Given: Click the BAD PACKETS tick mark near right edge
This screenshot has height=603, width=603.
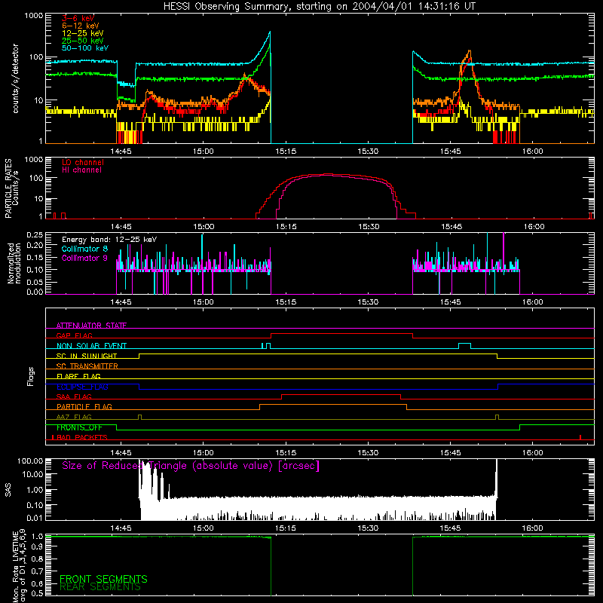Looking at the screenshot, I should (x=580, y=437).
